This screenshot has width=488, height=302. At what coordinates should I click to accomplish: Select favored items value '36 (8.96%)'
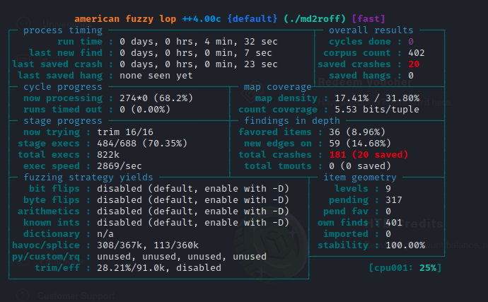(x=357, y=132)
